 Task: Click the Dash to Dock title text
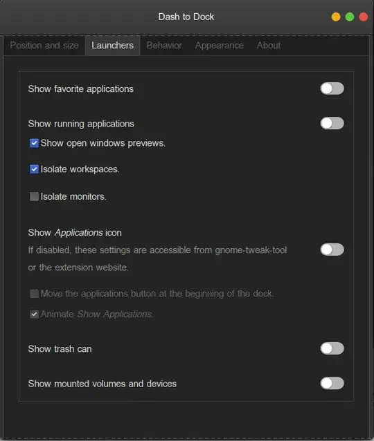point(186,17)
